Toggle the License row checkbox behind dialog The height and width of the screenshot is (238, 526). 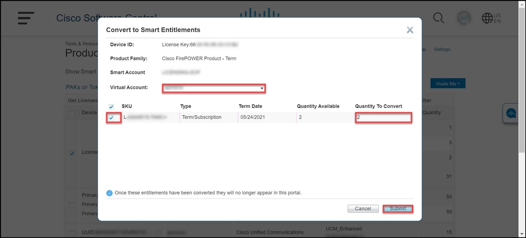tap(72, 153)
